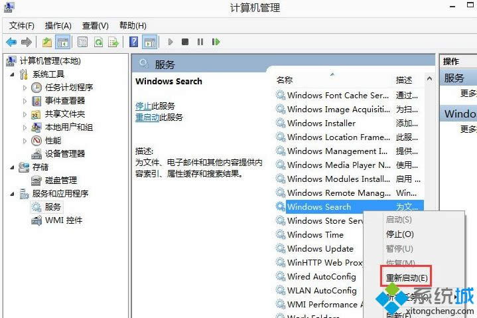Expand the 共享文件夹 tree node
Screen dimensions: 477x318
click(25, 114)
